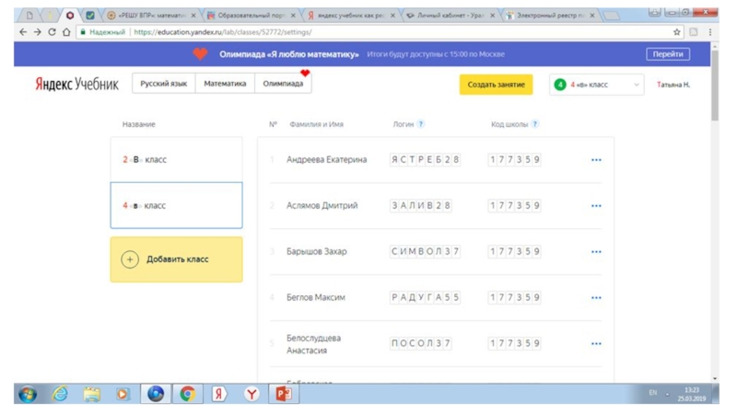Go to the Олимпиада tab
The width and height of the screenshot is (737, 414).
pos(283,84)
